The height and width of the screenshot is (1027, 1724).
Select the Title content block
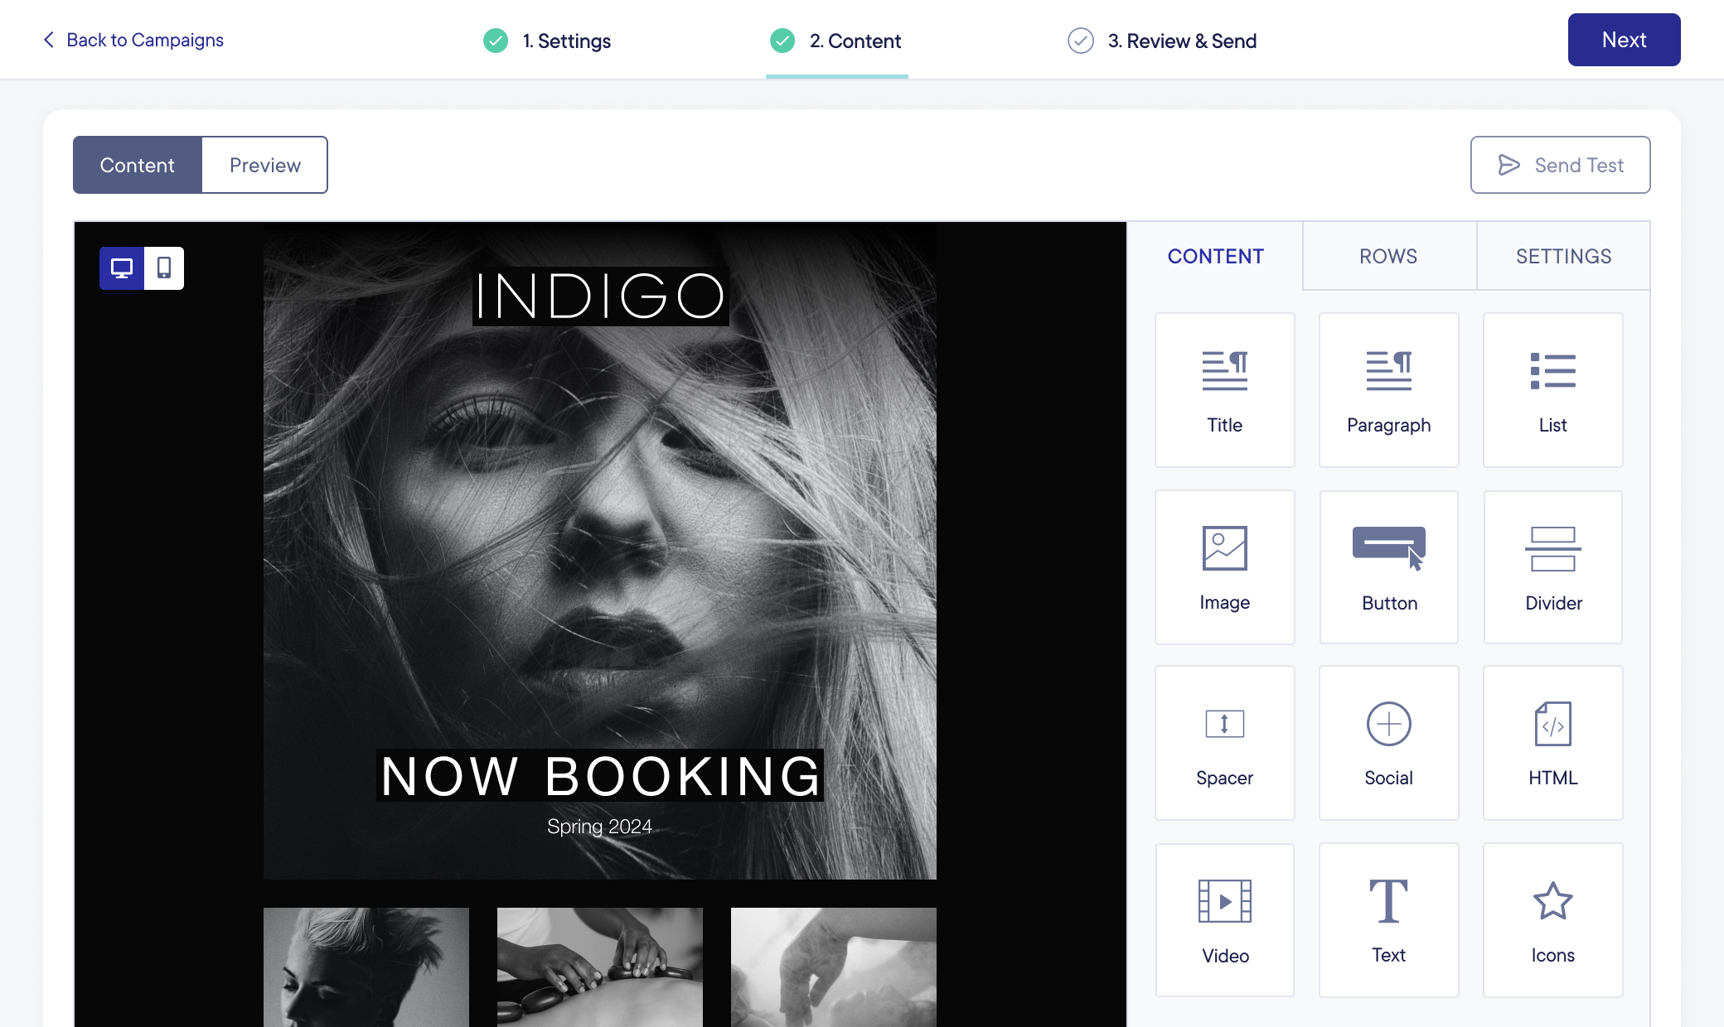click(x=1224, y=389)
